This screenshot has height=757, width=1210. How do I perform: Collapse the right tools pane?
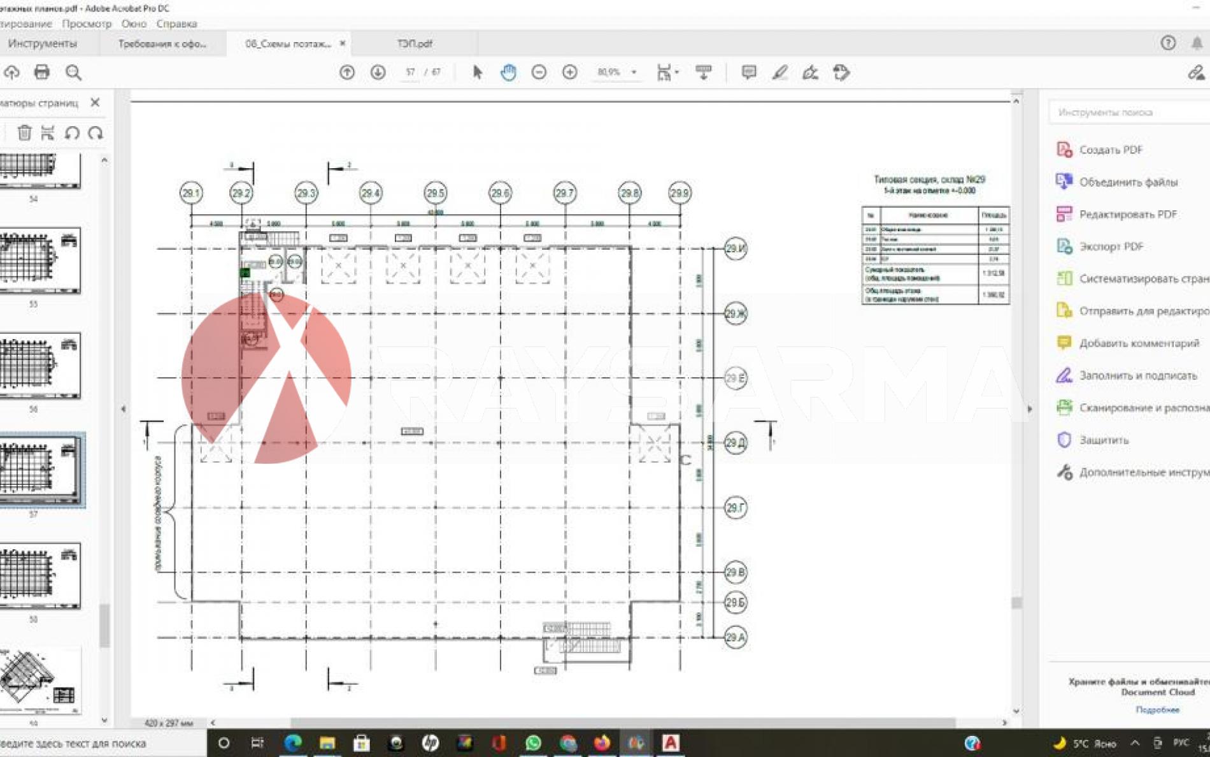1030,409
